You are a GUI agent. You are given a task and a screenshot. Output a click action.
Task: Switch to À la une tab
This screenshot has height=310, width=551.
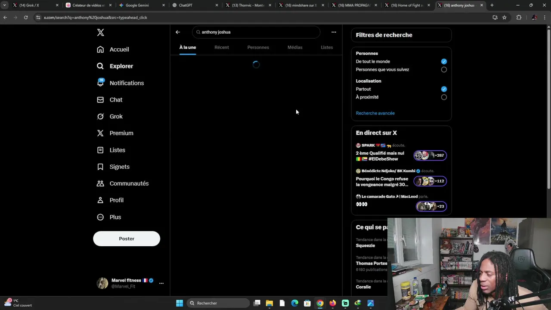click(x=188, y=47)
